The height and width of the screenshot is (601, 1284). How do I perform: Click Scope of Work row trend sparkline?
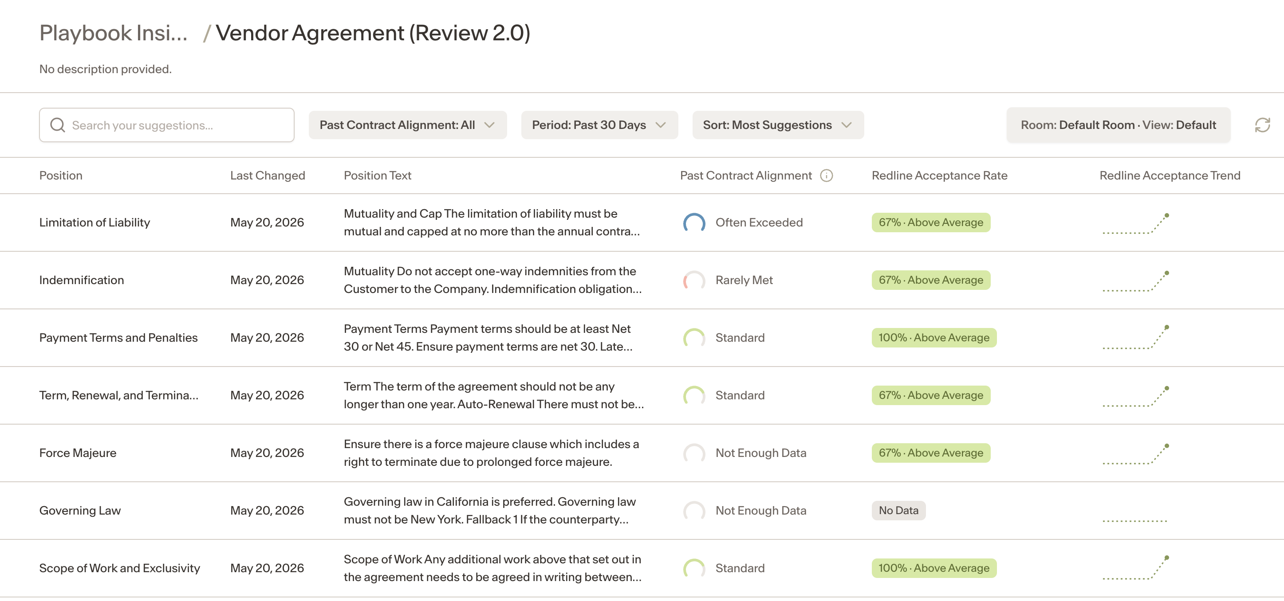(1135, 568)
